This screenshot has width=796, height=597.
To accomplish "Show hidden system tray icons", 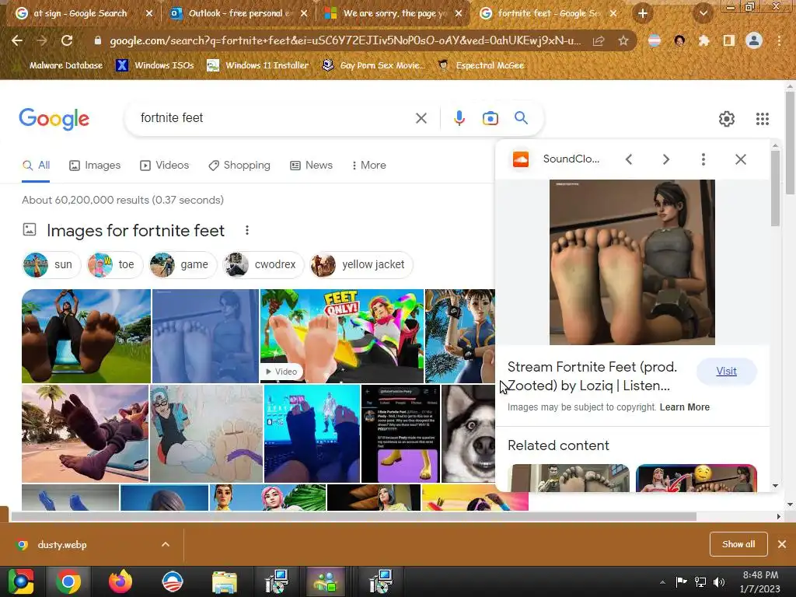I will [662, 582].
